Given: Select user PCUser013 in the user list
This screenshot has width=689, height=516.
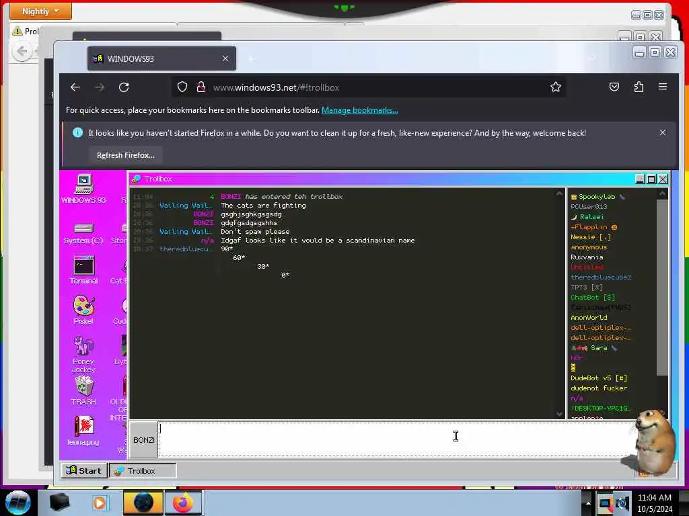Looking at the screenshot, I should (x=589, y=207).
